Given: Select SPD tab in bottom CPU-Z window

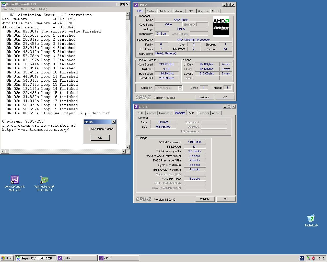Looking at the screenshot, I should point(192,113).
